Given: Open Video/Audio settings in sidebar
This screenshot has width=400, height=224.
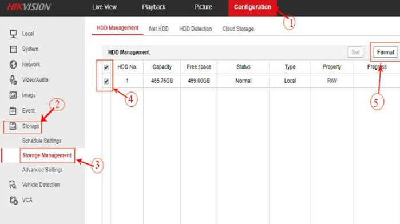Looking at the screenshot, I should point(35,80).
